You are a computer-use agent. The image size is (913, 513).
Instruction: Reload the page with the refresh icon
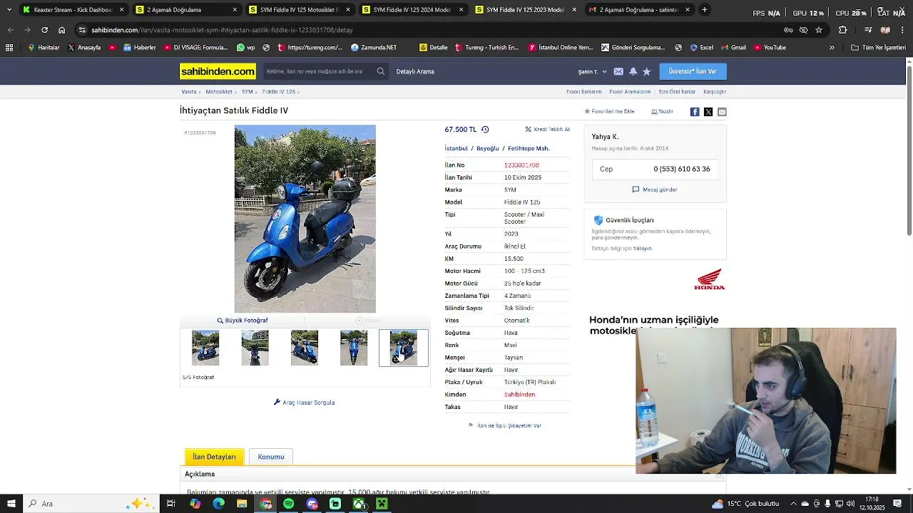[44, 30]
